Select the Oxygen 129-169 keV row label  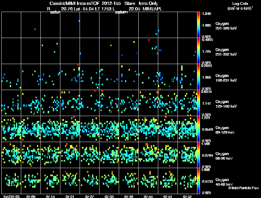(x=226, y=104)
